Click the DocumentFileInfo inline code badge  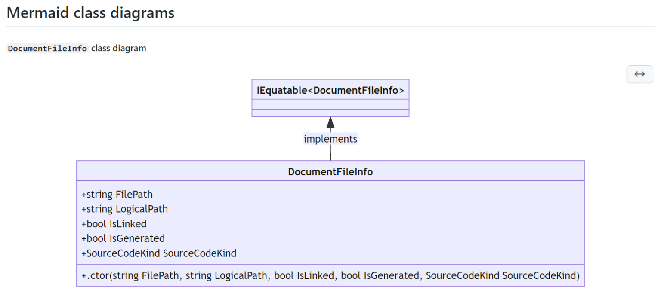coord(47,48)
